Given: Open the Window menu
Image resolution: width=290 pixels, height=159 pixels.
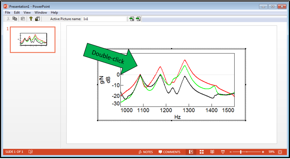Looking at the screenshot, I should [41, 12].
